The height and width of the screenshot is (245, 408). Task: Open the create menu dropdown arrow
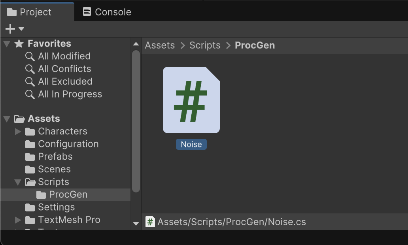[21, 29]
